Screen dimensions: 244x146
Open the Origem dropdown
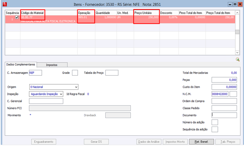pyautogui.click(x=54, y=87)
